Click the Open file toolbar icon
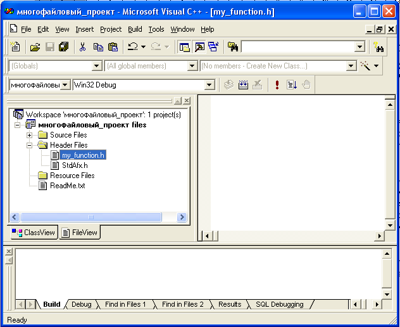400x327 pixels. point(35,47)
